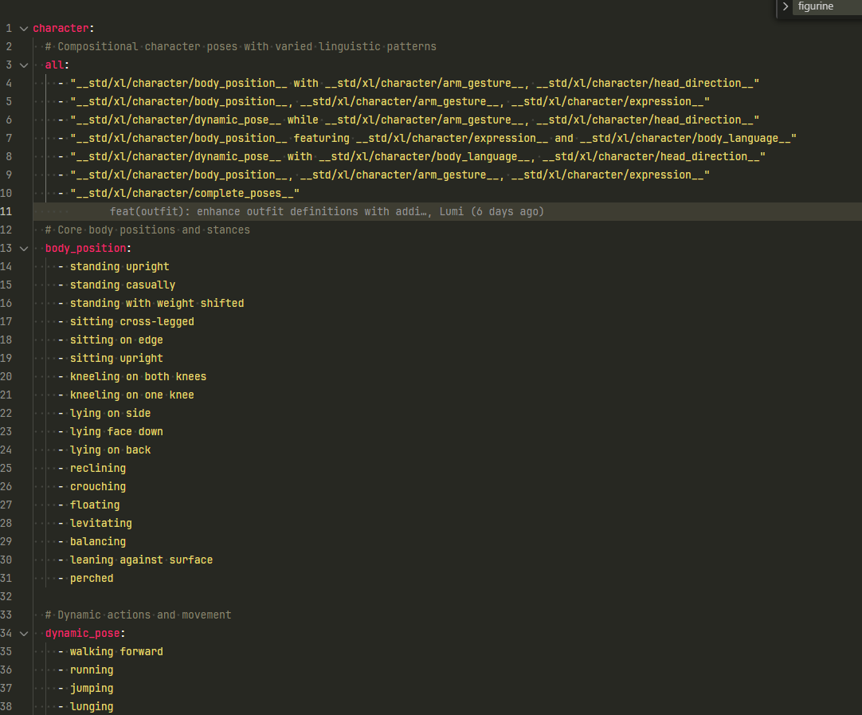Click the 'complete_poses' string on line 10

coord(185,193)
